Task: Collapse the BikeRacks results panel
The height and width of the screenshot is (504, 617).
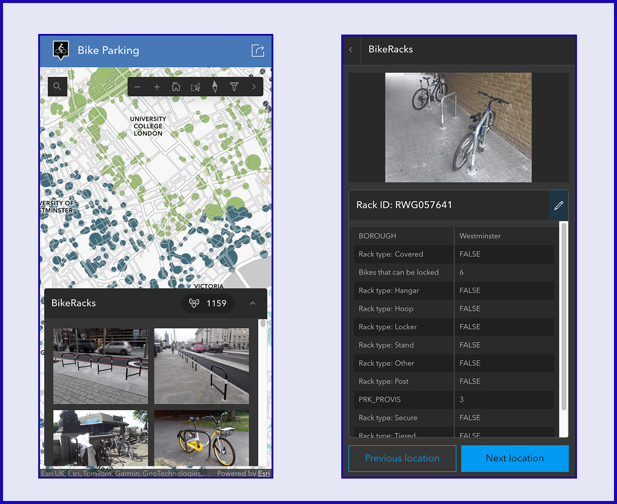Action: (252, 303)
